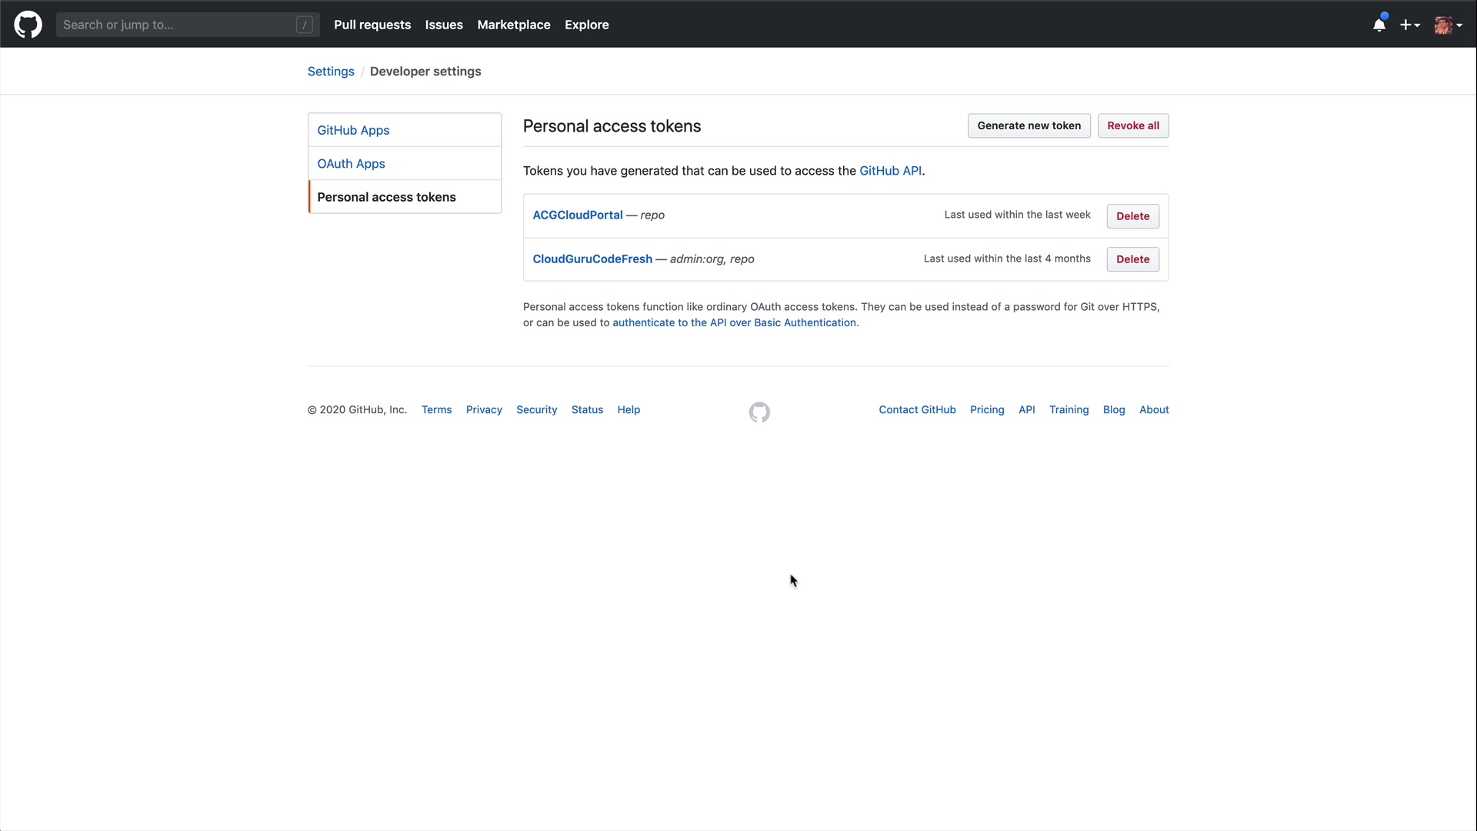Click the Revoke all button

pyautogui.click(x=1132, y=125)
